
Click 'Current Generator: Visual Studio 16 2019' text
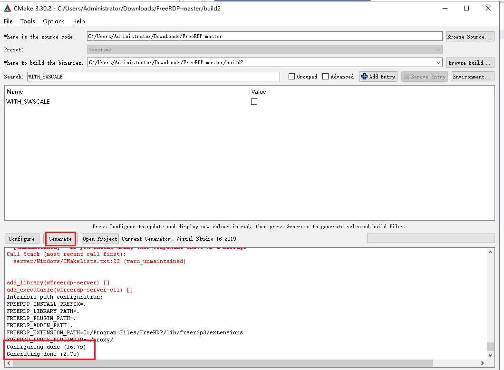[179, 239]
